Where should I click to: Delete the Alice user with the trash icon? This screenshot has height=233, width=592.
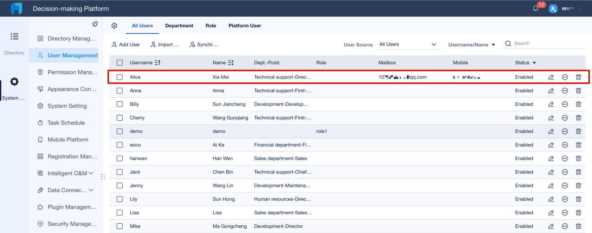(x=579, y=77)
